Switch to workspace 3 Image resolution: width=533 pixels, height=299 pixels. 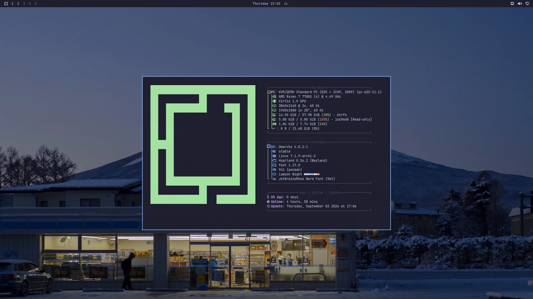(x=24, y=4)
